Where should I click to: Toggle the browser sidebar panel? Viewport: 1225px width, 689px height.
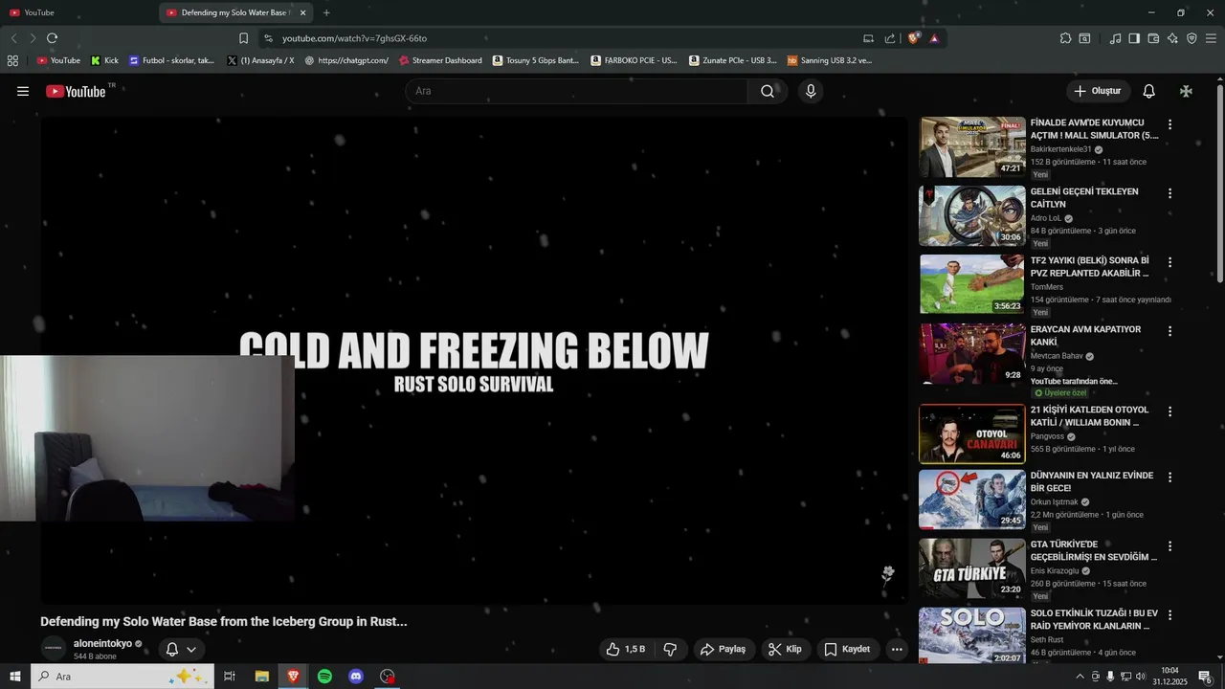[1134, 38]
